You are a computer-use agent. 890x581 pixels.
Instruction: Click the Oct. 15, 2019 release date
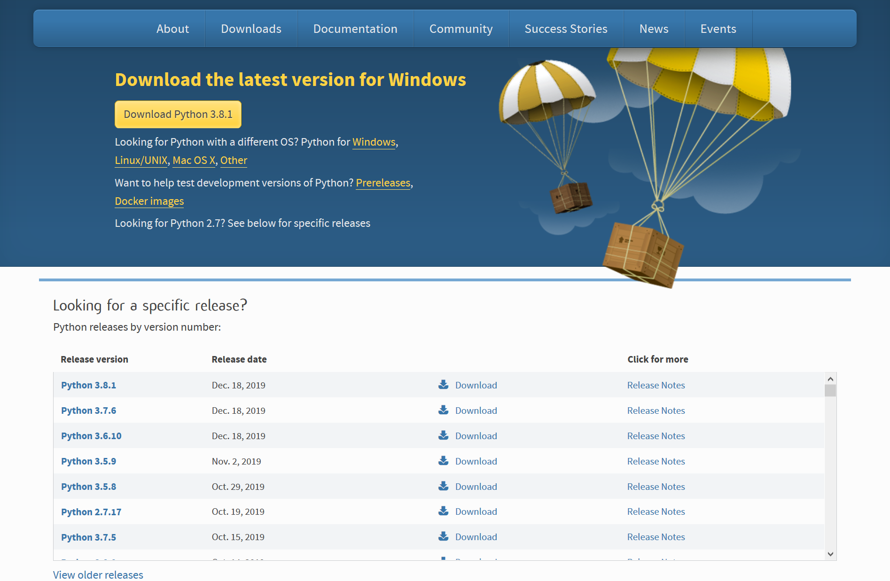(238, 537)
